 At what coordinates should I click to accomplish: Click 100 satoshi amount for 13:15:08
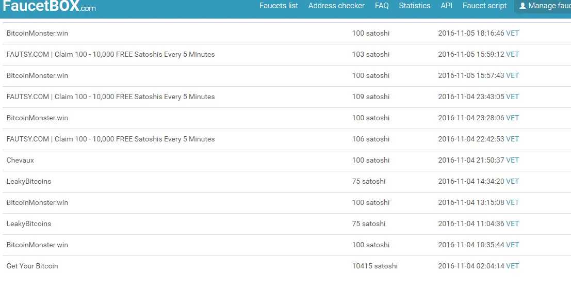(371, 202)
